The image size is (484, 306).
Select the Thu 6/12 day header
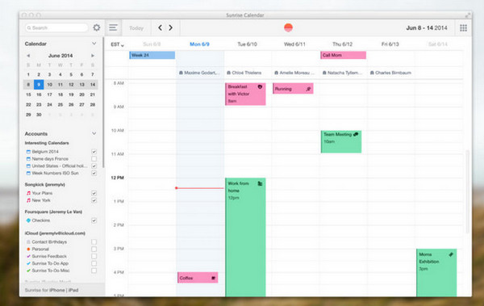pyautogui.click(x=342, y=44)
